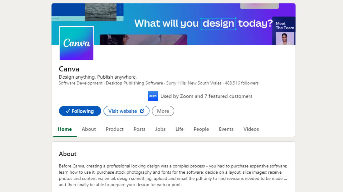
Task: Click the Canva company logo
Action: click(76, 43)
